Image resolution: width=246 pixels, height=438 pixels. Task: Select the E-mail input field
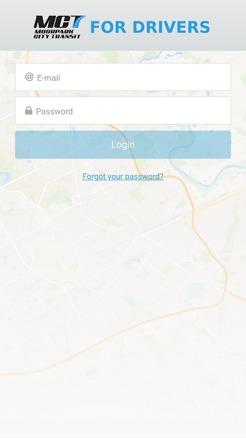pos(123,77)
